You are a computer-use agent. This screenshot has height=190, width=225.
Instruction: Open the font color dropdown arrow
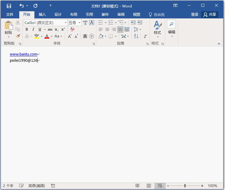(52, 36)
